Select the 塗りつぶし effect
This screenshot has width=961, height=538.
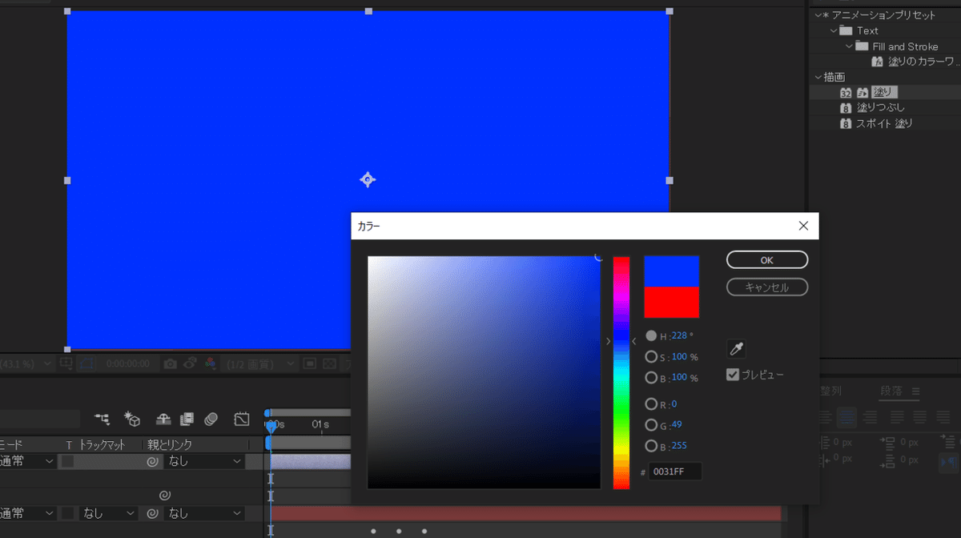pyautogui.click(x=881, y=108)
